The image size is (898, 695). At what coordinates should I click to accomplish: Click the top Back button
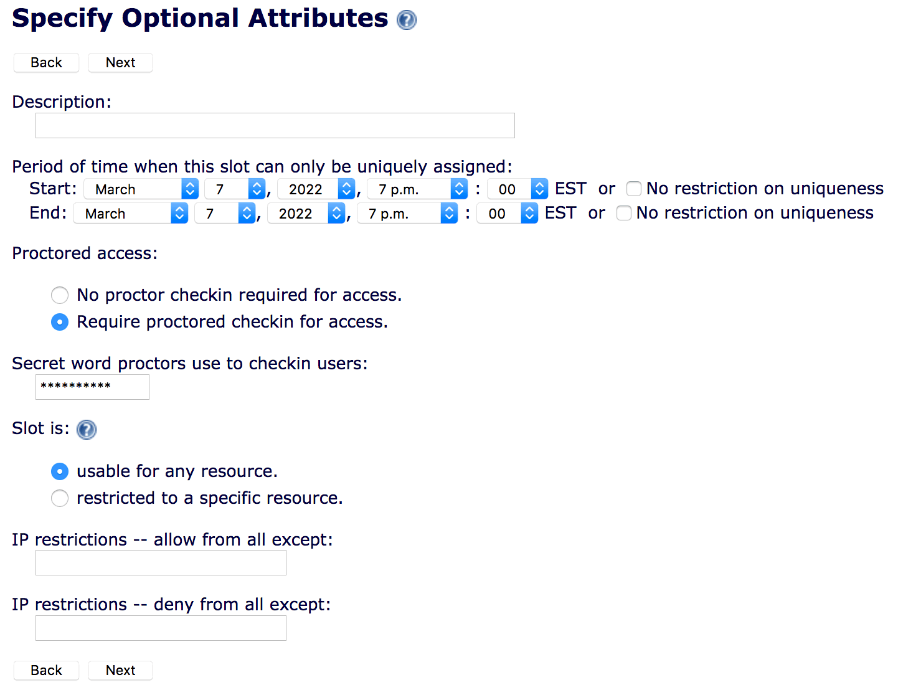[46, 62]
